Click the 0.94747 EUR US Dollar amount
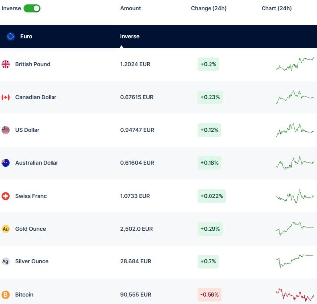 click(x=137, y=130)
